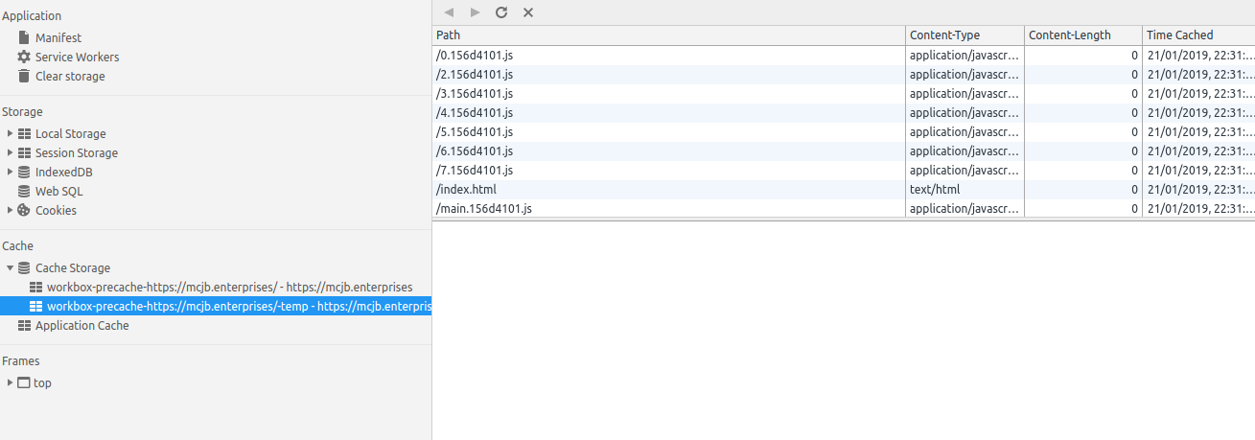Refresh the cache entries list
Screen dimensions: 1255x440
[501, 12]
